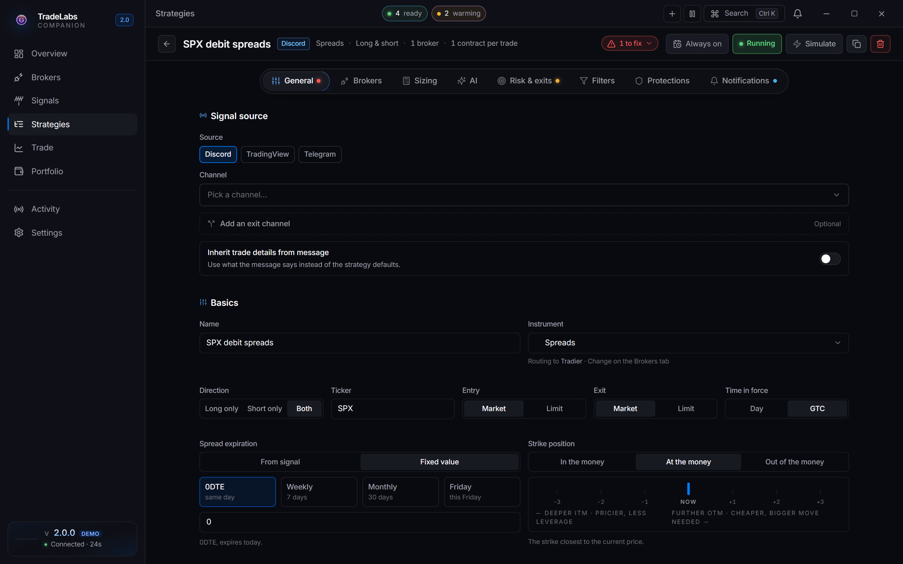Click the 2.0 version badge
Screen dimensions: 903x564
pos(124,20)
